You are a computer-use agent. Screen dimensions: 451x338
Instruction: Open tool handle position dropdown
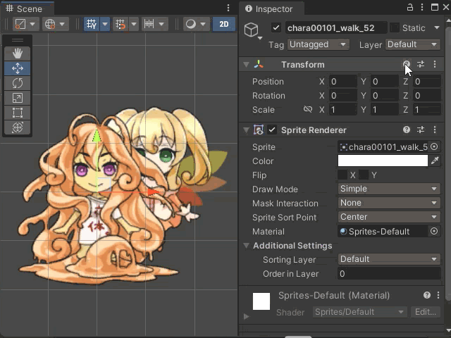click(32, 24)
